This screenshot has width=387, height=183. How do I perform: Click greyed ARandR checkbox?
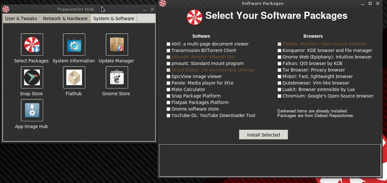(x=168, y=57)
